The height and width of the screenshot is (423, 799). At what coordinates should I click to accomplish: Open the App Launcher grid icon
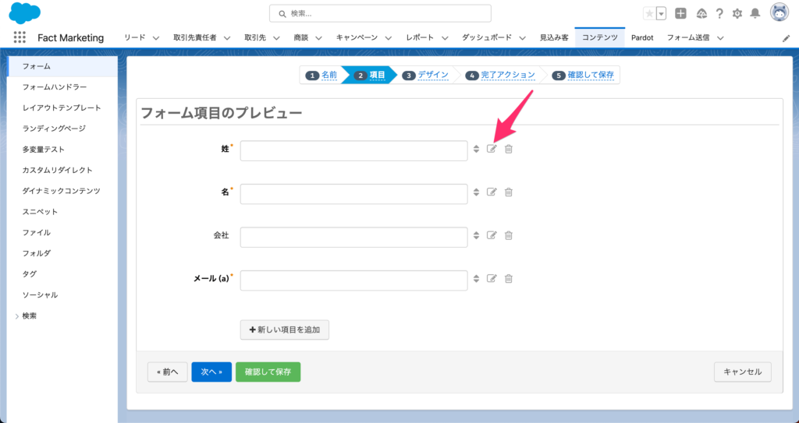pyautogui.click(x=20, y=37)
